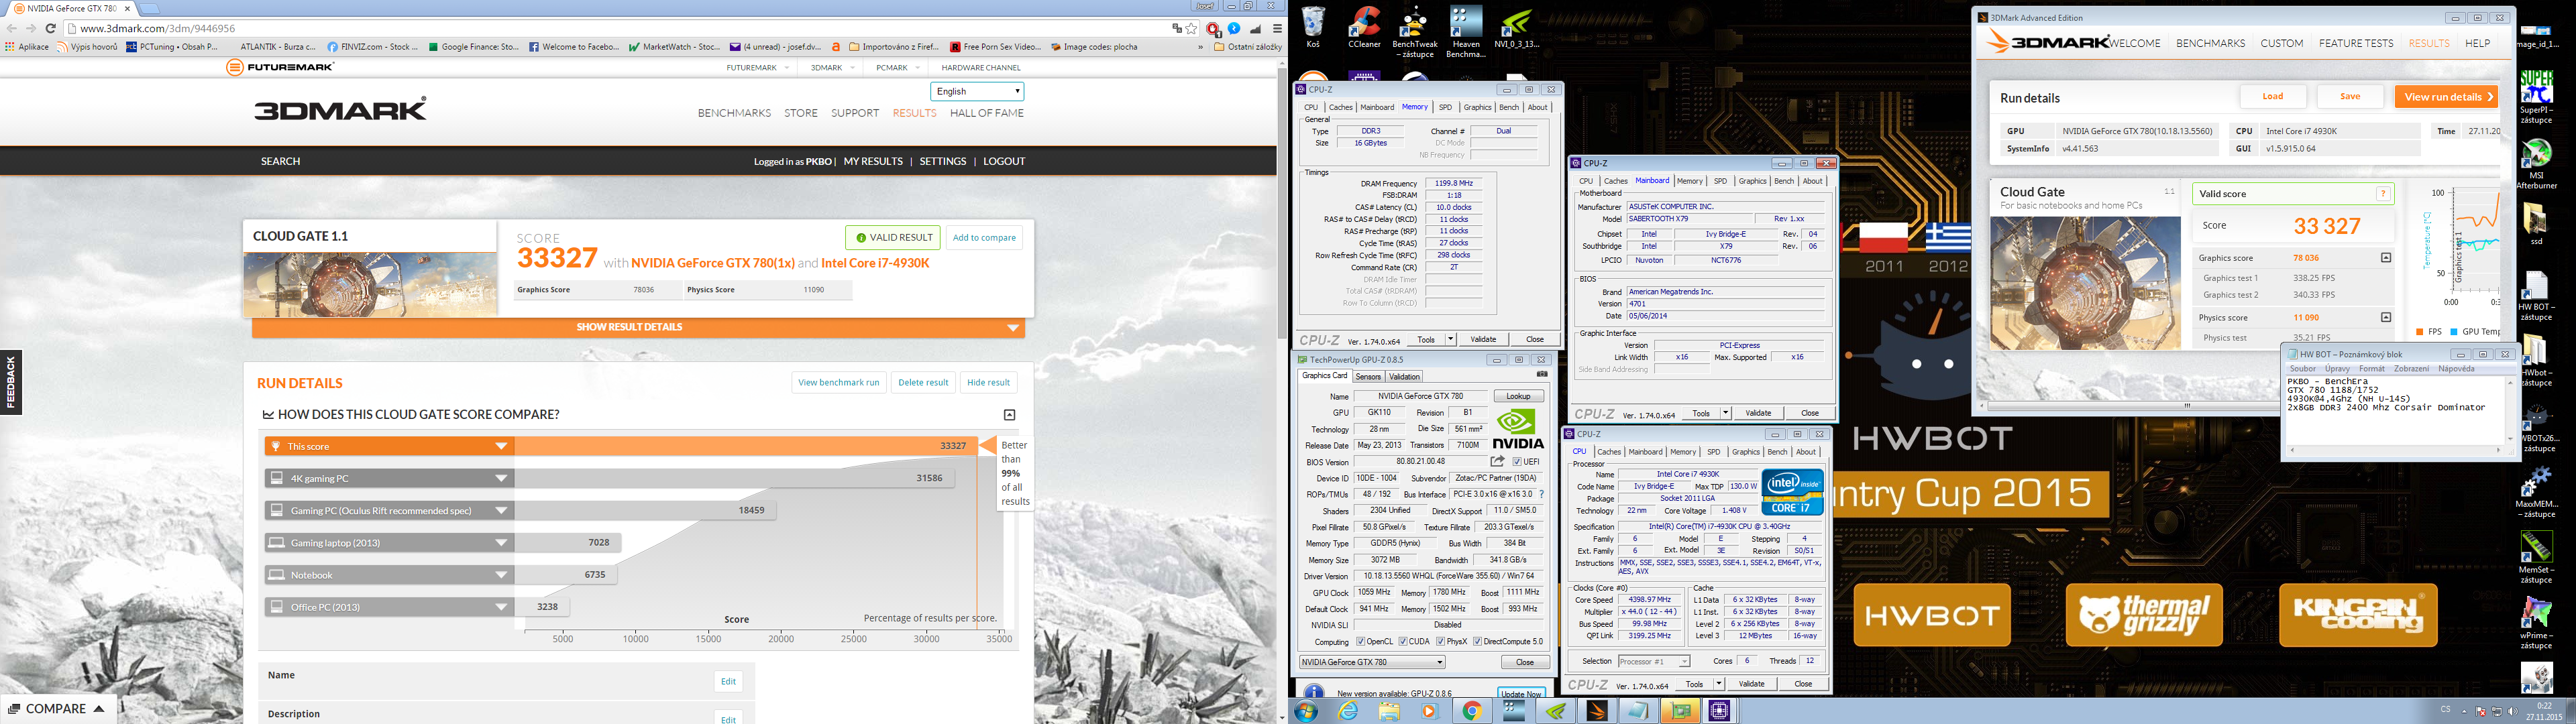Open the GPU-Z graphics card selection dropdown
This screenshot has width=2576, height=724.
(1372, 662)
